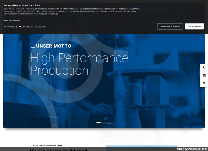Click the UNSER MOTTO heading
Viewport: 208px width, 151px height.
click(x=53, y=46)
